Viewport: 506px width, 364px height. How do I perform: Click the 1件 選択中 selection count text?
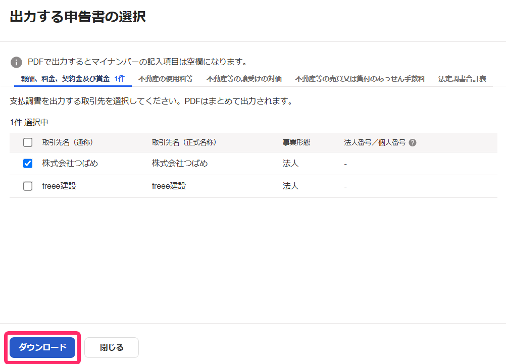click(x=29, y=122)
